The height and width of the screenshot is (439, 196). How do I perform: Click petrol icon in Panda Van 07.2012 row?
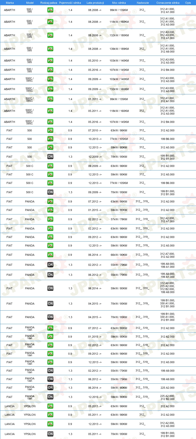(50, 328)
